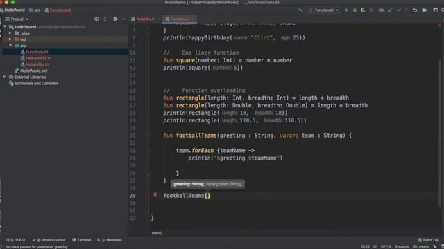Toggle tool window buttons icon in bottom-left corner

tap(1, 246)
